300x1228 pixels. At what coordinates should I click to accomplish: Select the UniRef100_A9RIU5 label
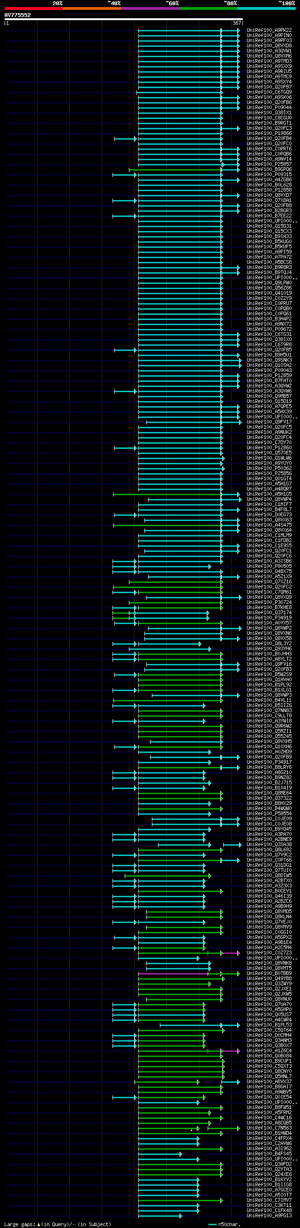click(x=270, y=72)
